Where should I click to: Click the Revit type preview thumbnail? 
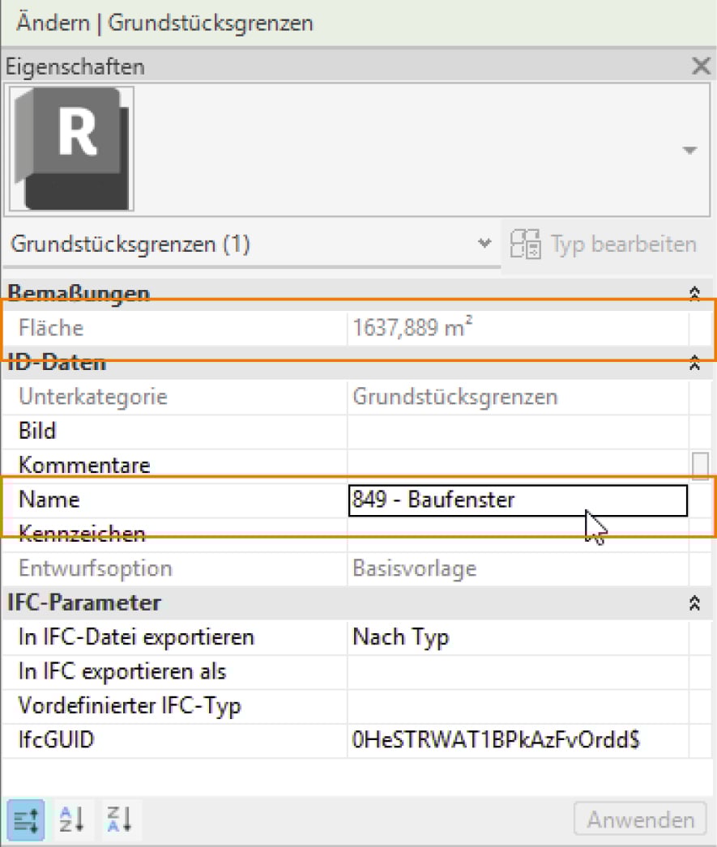[71, 149]
